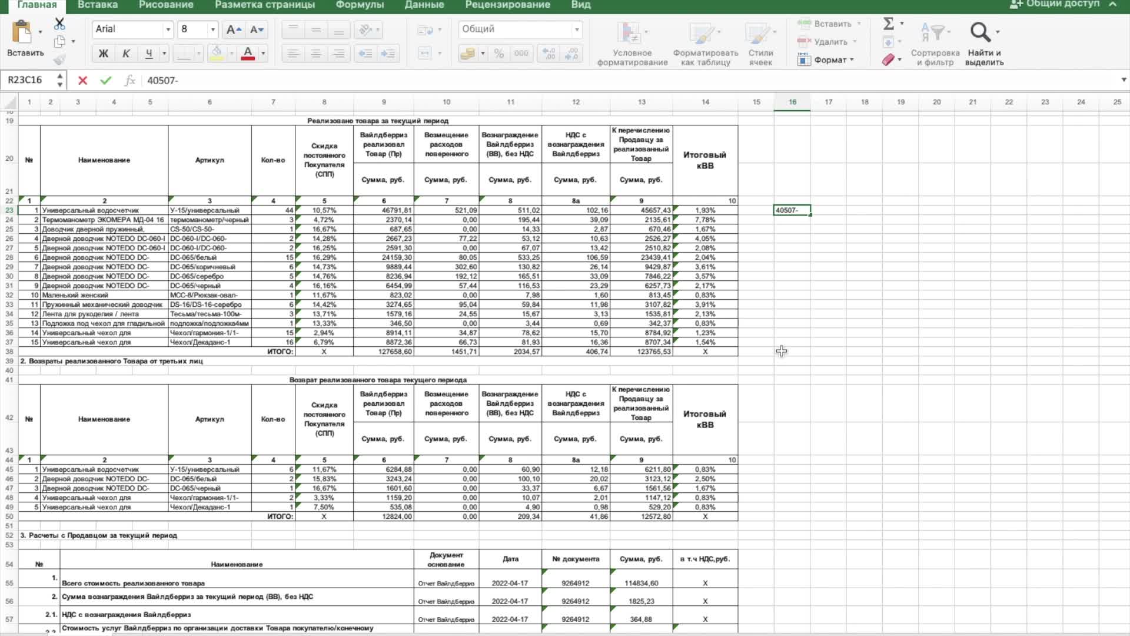Increase font size with the larger A icon

pos(234,29)
